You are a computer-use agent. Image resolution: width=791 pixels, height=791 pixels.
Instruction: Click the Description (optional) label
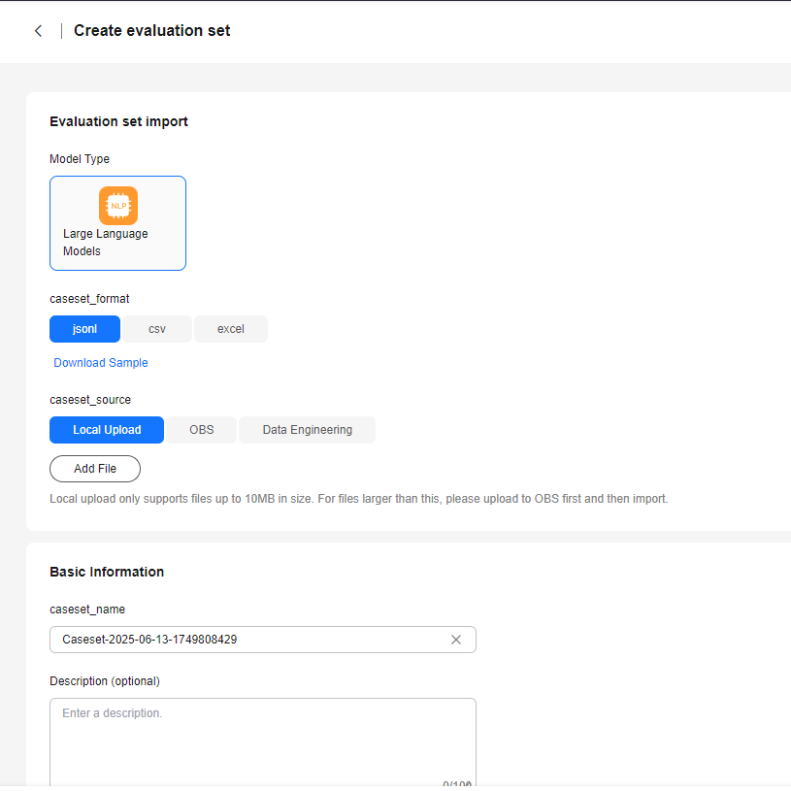click(105, 681)
